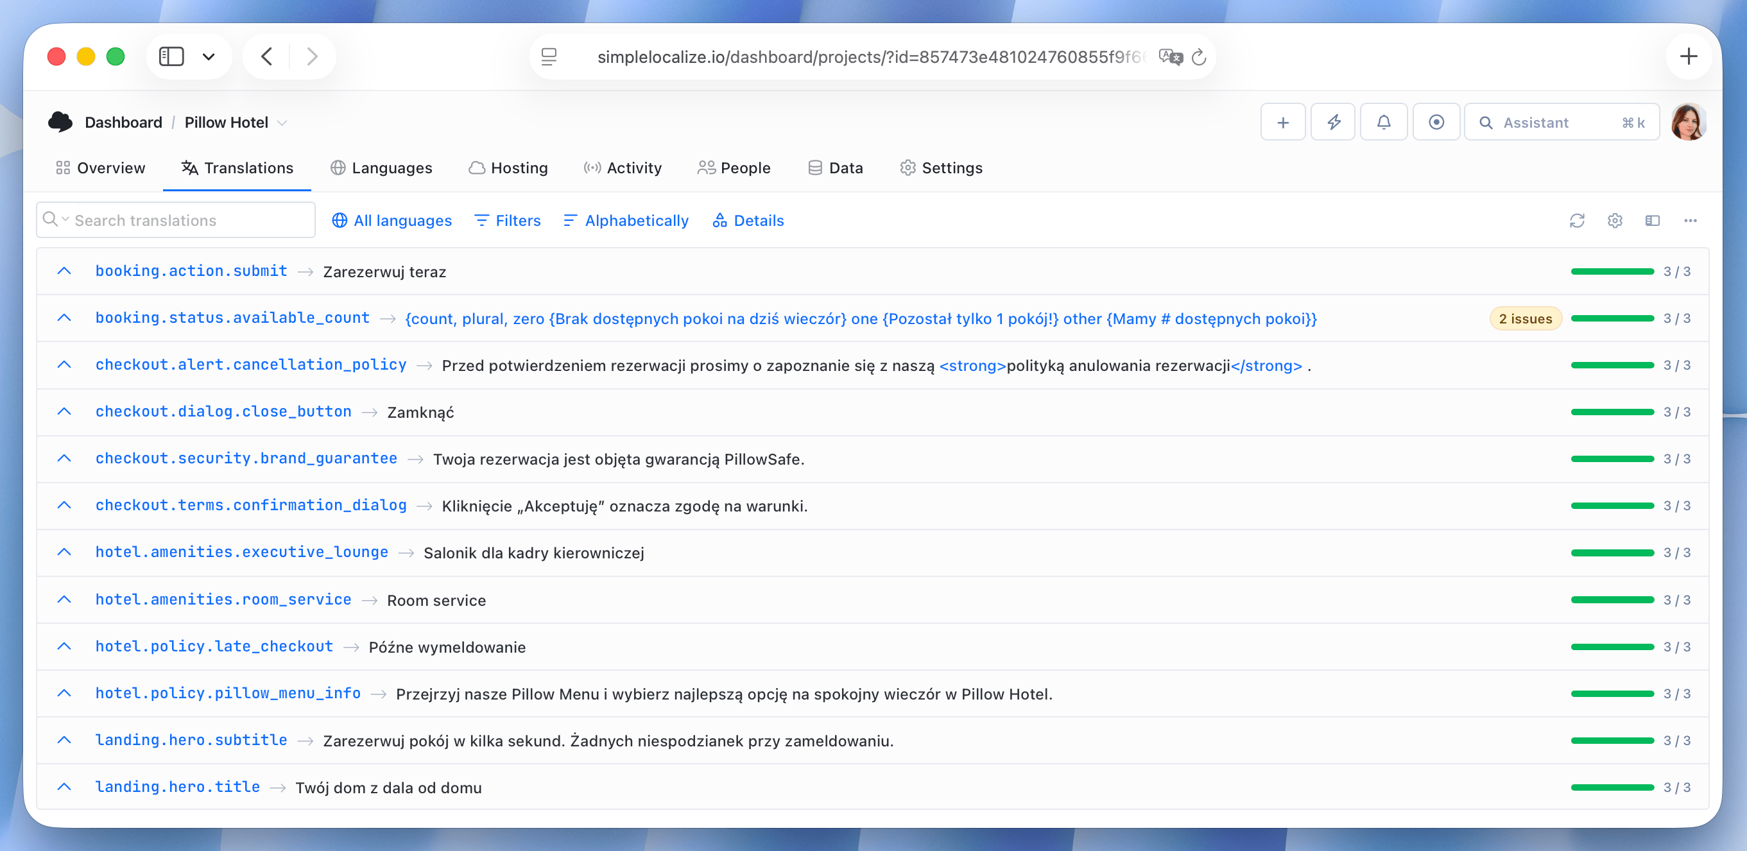Click the Search translations field
The height and width of the screenshot is (851, 1747).
(x=176, y=219)
